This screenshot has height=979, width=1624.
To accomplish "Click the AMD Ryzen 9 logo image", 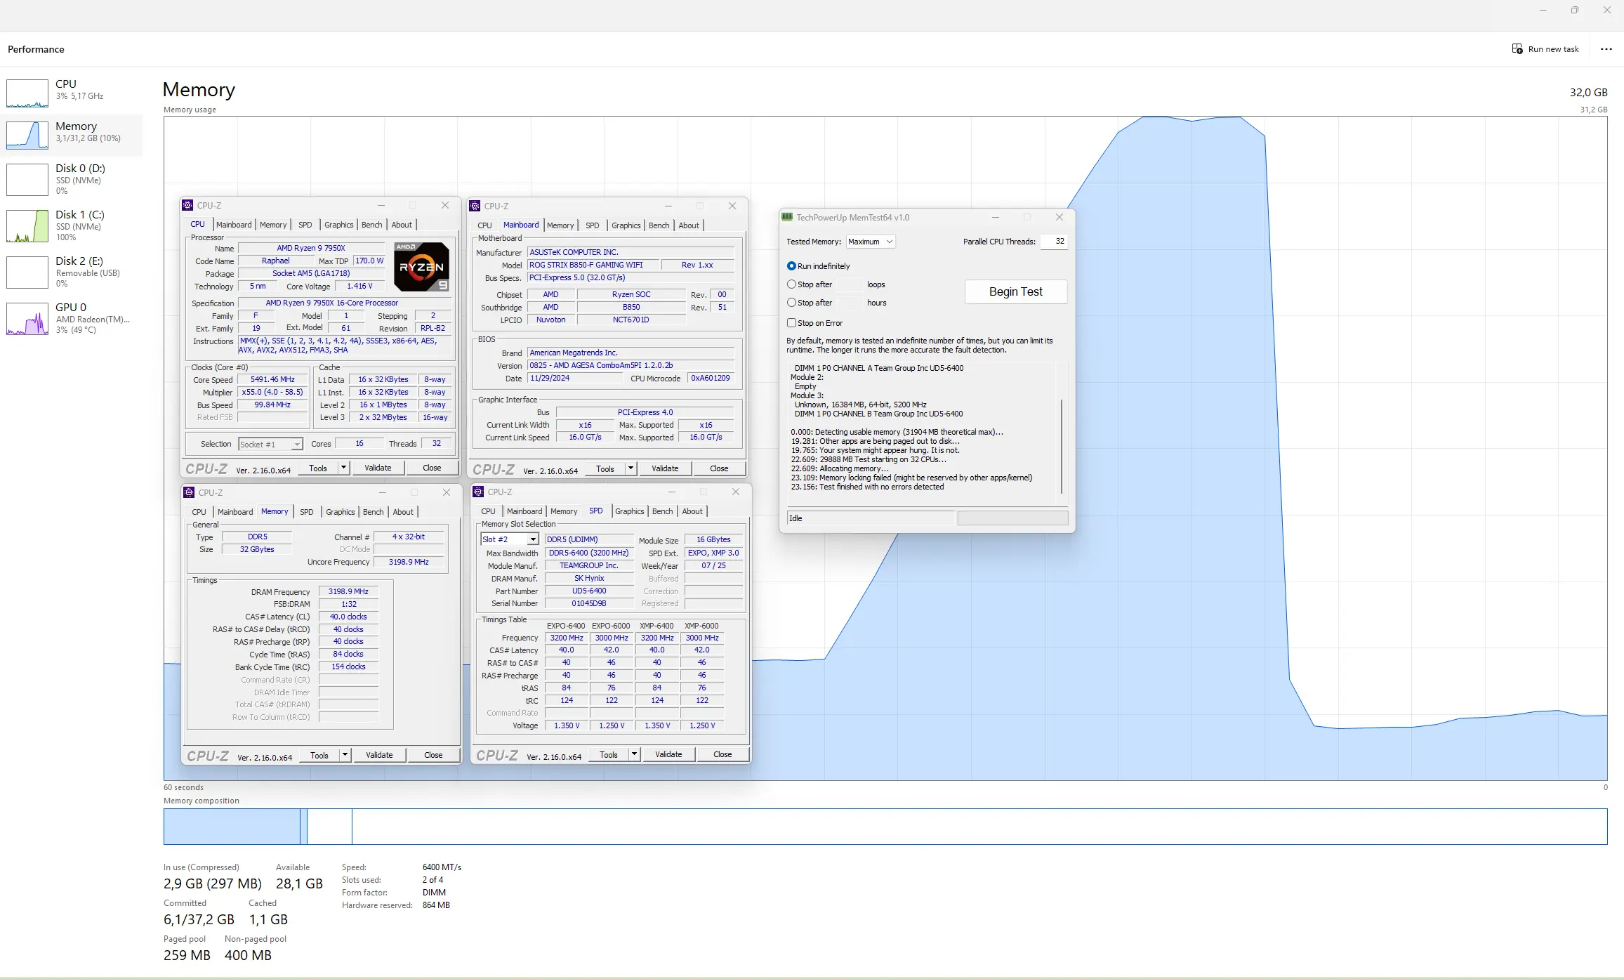I will click(x=421, y=267).
